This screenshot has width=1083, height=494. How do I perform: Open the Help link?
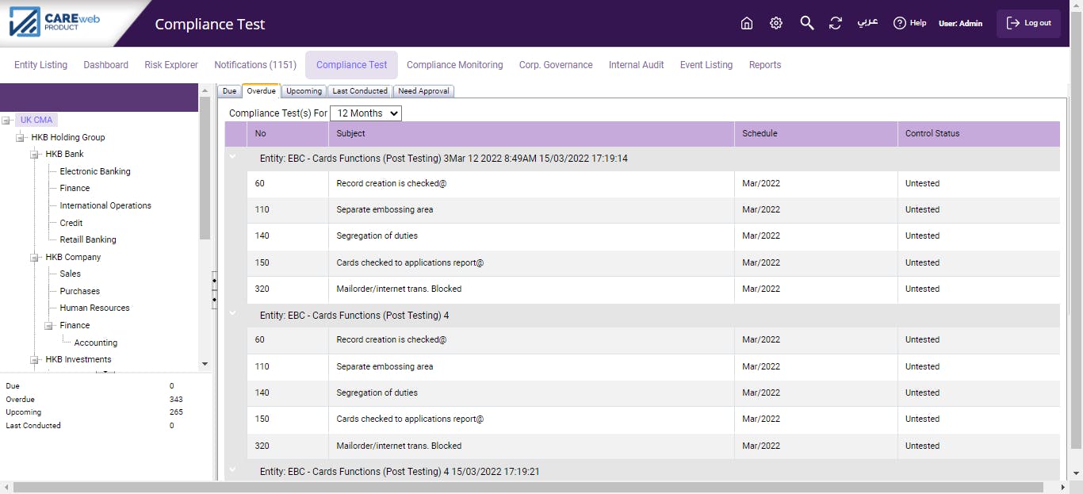[x=909, y=23]
